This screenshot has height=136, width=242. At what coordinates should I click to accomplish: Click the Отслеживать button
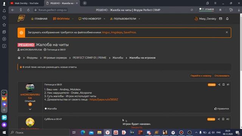[x=222, y=76]
